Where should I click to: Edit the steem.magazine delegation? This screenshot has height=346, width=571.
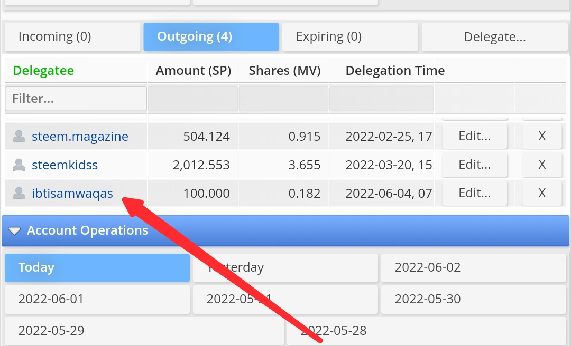pyautogui.click(x=474, y=136)
